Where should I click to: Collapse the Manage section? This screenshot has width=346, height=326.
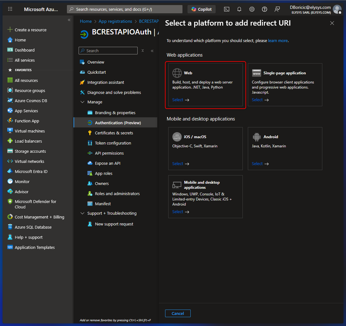pyautogui.click(x=82, y=102)
